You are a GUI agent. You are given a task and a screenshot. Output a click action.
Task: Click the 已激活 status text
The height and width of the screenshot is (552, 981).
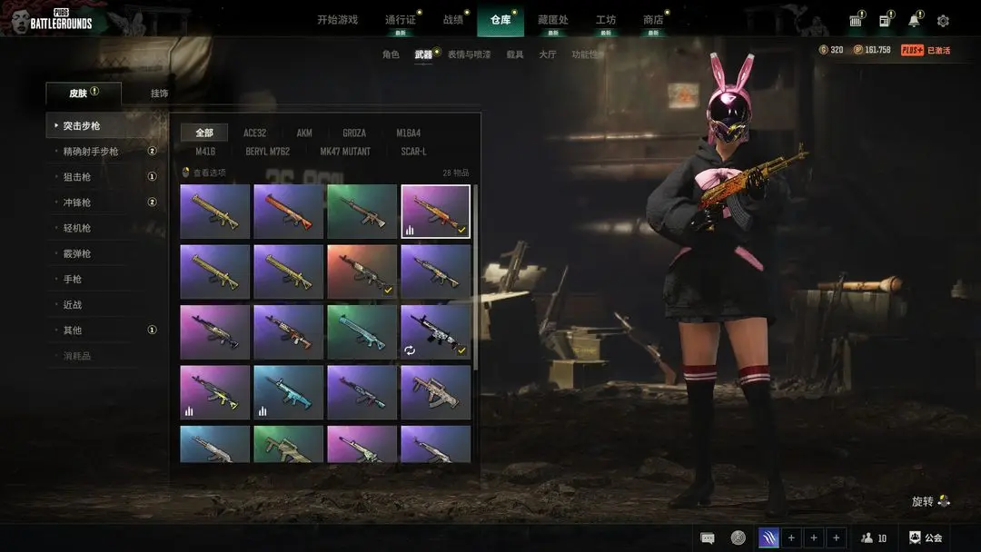(x=938, y=50)
